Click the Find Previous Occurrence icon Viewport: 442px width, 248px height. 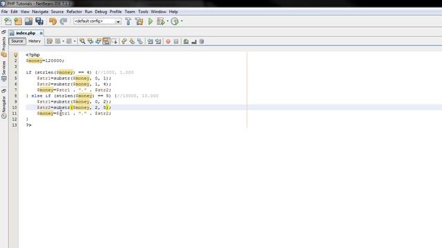(90, 41)
